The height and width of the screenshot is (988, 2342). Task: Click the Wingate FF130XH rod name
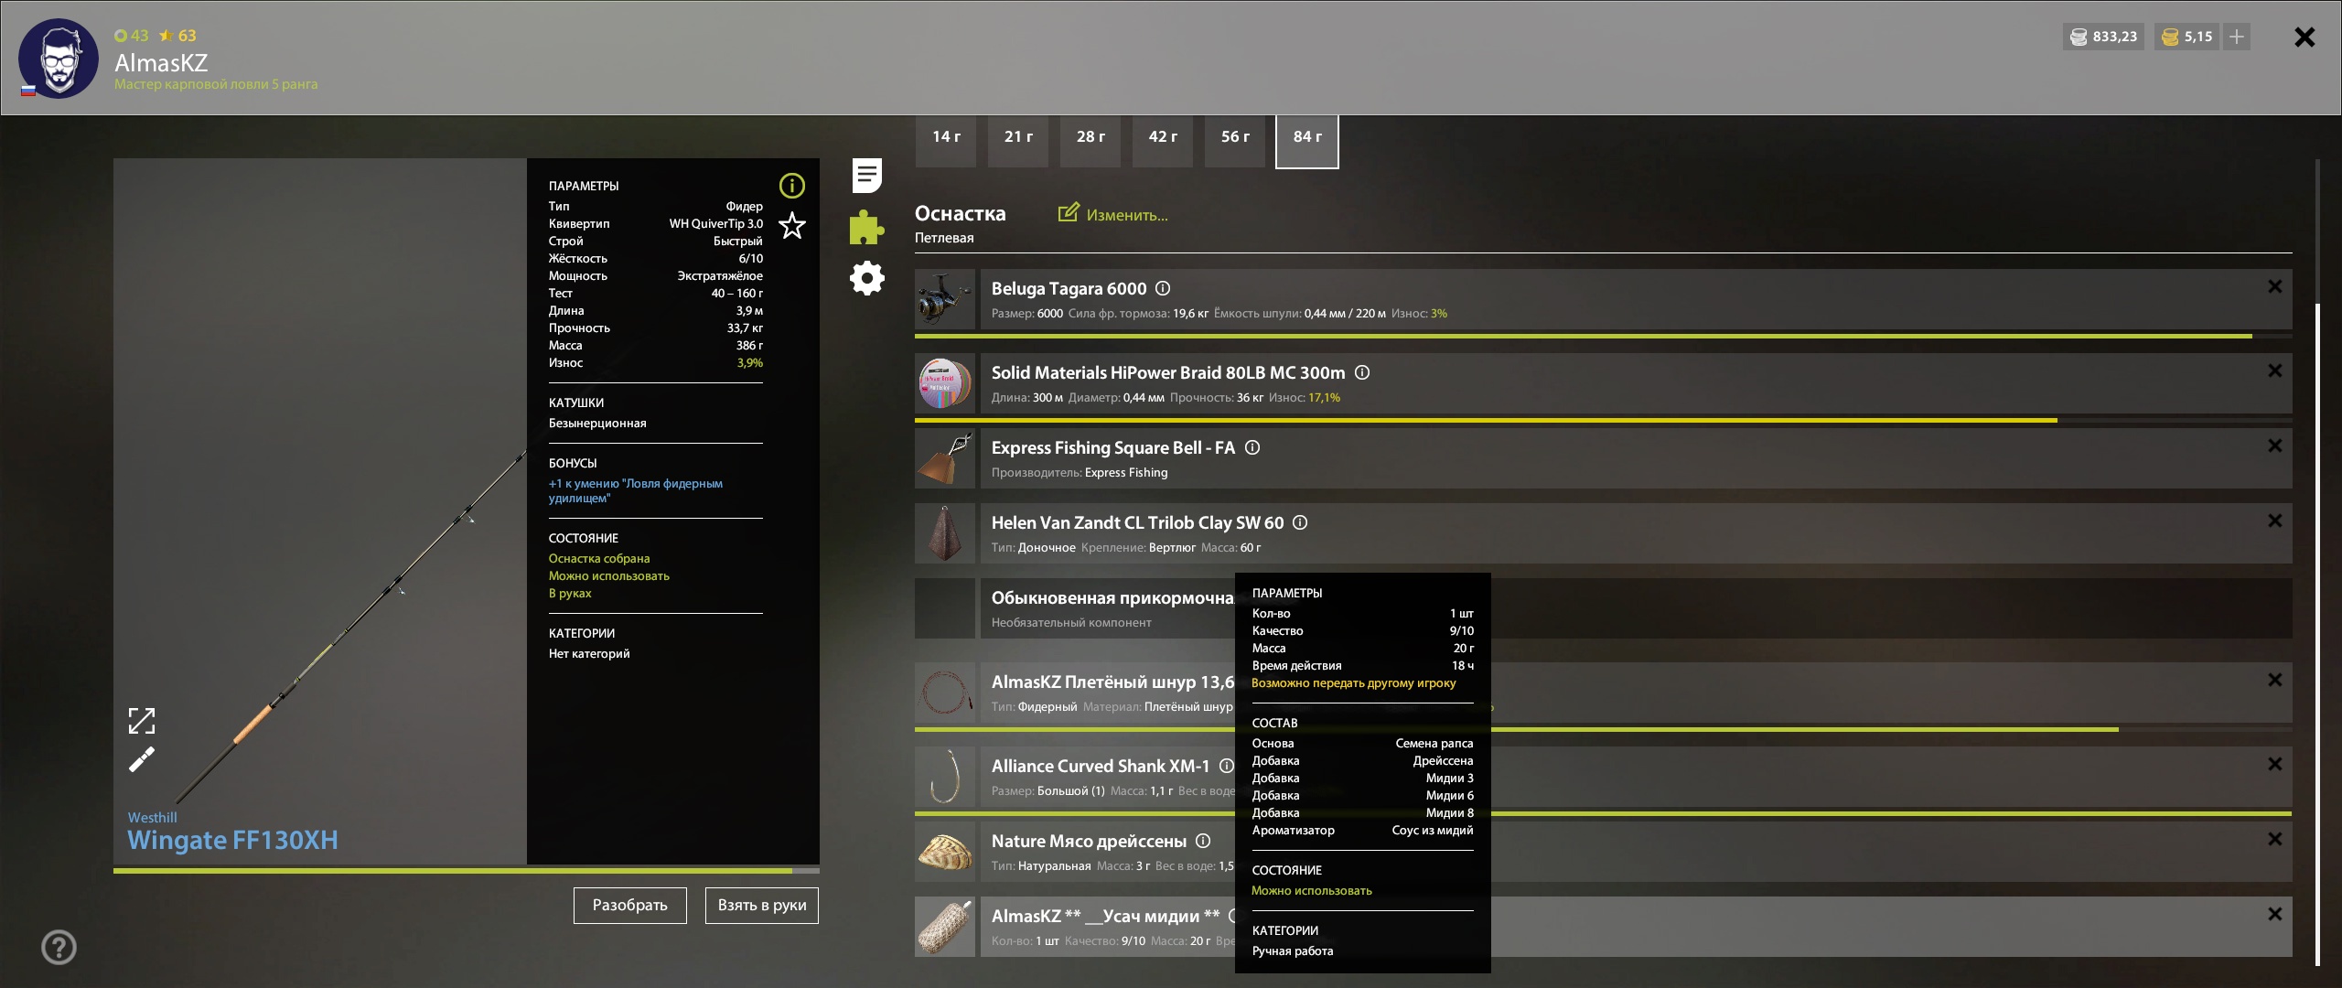tap(232, 840)
